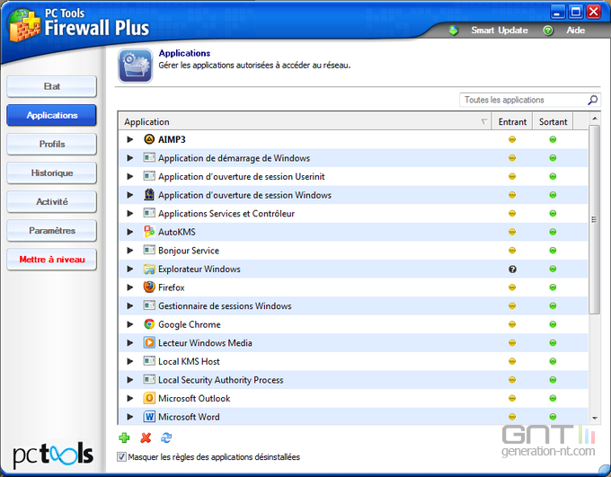Expand the Microsoft Word row
611x477 pixels.
pos(130,417)
